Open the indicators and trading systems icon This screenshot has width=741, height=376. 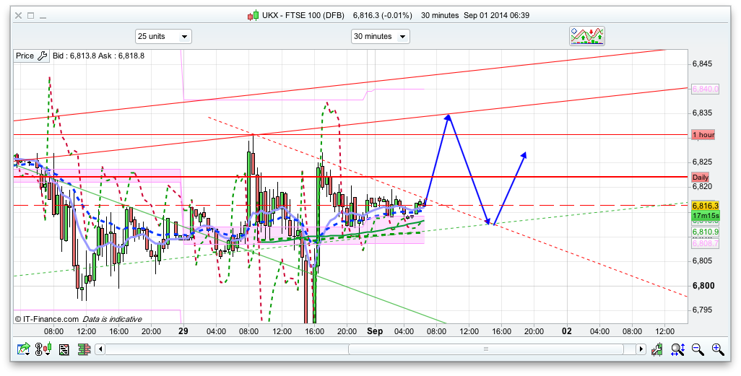pos(587,36)
